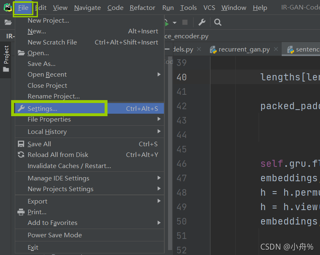This screenshot has height=255, width=320.
Task: Choose Exit from the File menu
Action: click(89, 248)
